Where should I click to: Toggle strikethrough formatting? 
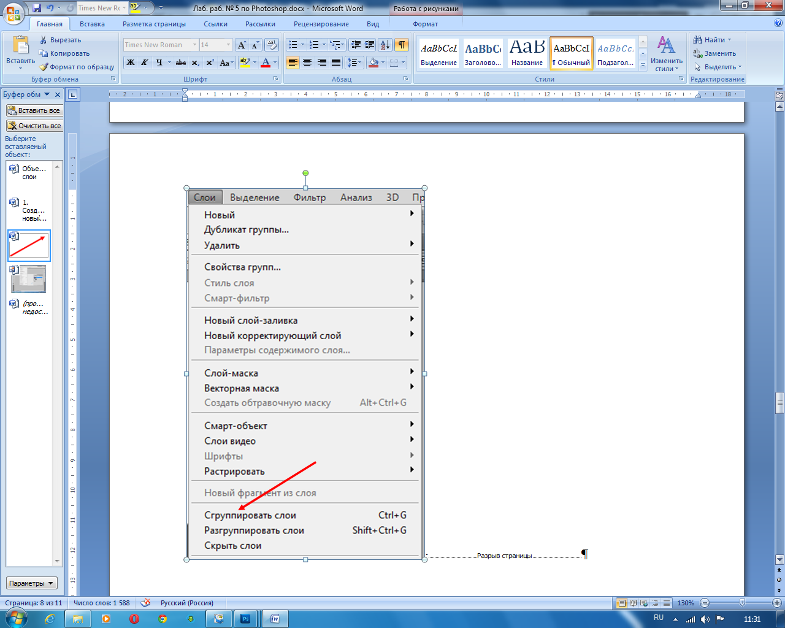pyautogui.click(x=181, y=63)
